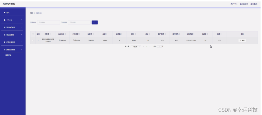Sort the table by 车牌号 column

click(x=93, y=34)
